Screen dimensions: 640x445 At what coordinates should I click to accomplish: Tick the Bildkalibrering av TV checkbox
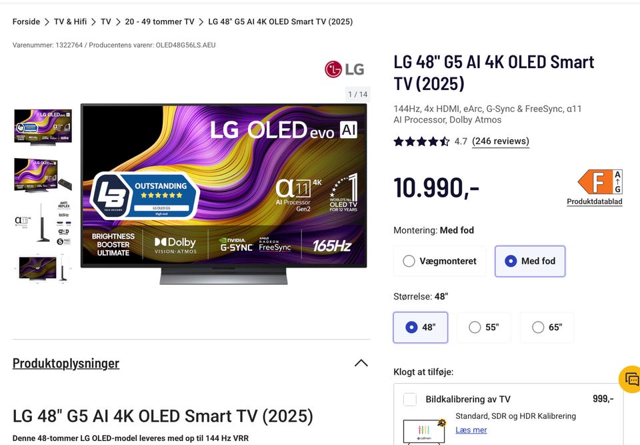coord(410,399)
